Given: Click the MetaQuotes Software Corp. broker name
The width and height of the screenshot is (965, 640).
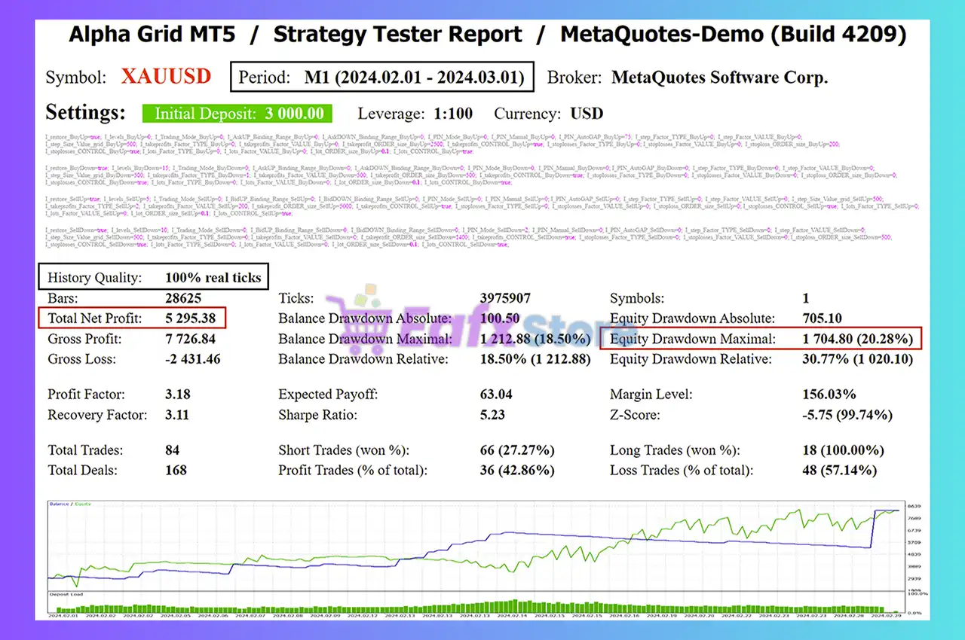Looking at the screenshot, I should (x=719, y=78).
